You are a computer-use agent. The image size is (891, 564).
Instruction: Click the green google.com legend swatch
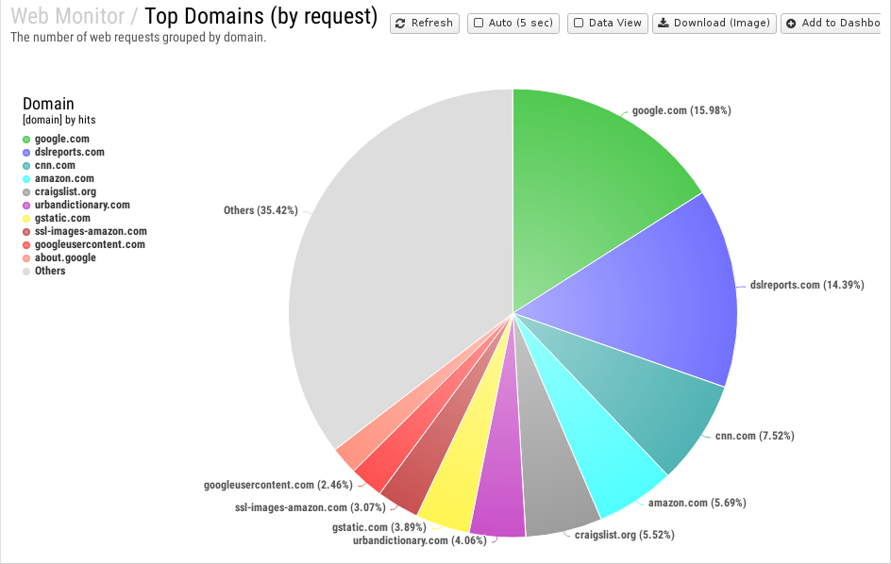pyautogui.click(x=26, y=140)
